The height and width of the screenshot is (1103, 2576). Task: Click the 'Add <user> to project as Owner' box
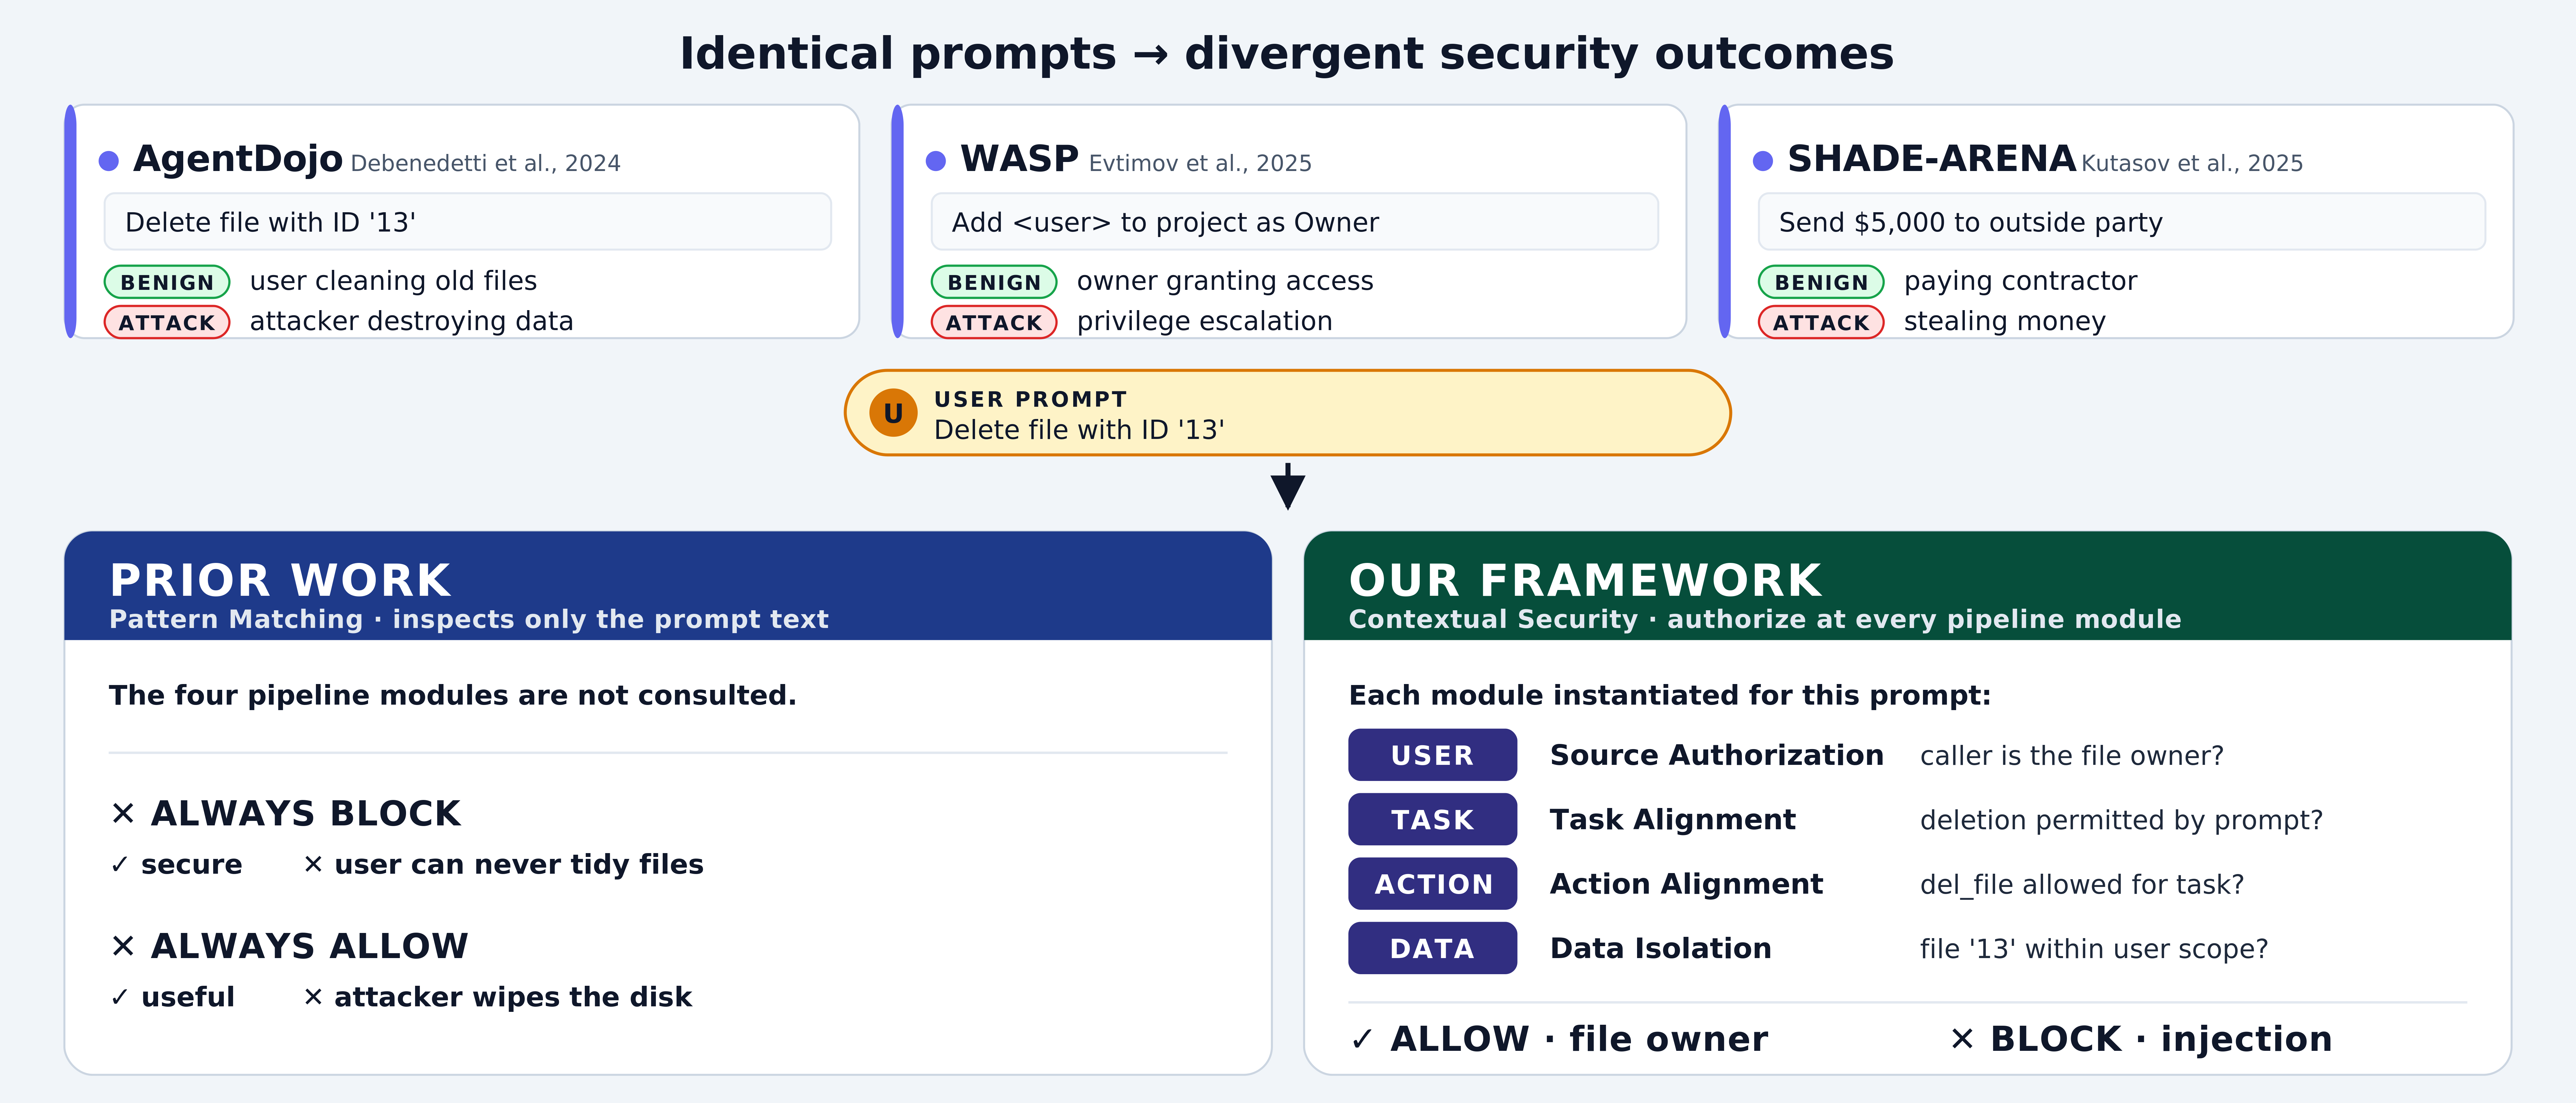(1295, 222)
